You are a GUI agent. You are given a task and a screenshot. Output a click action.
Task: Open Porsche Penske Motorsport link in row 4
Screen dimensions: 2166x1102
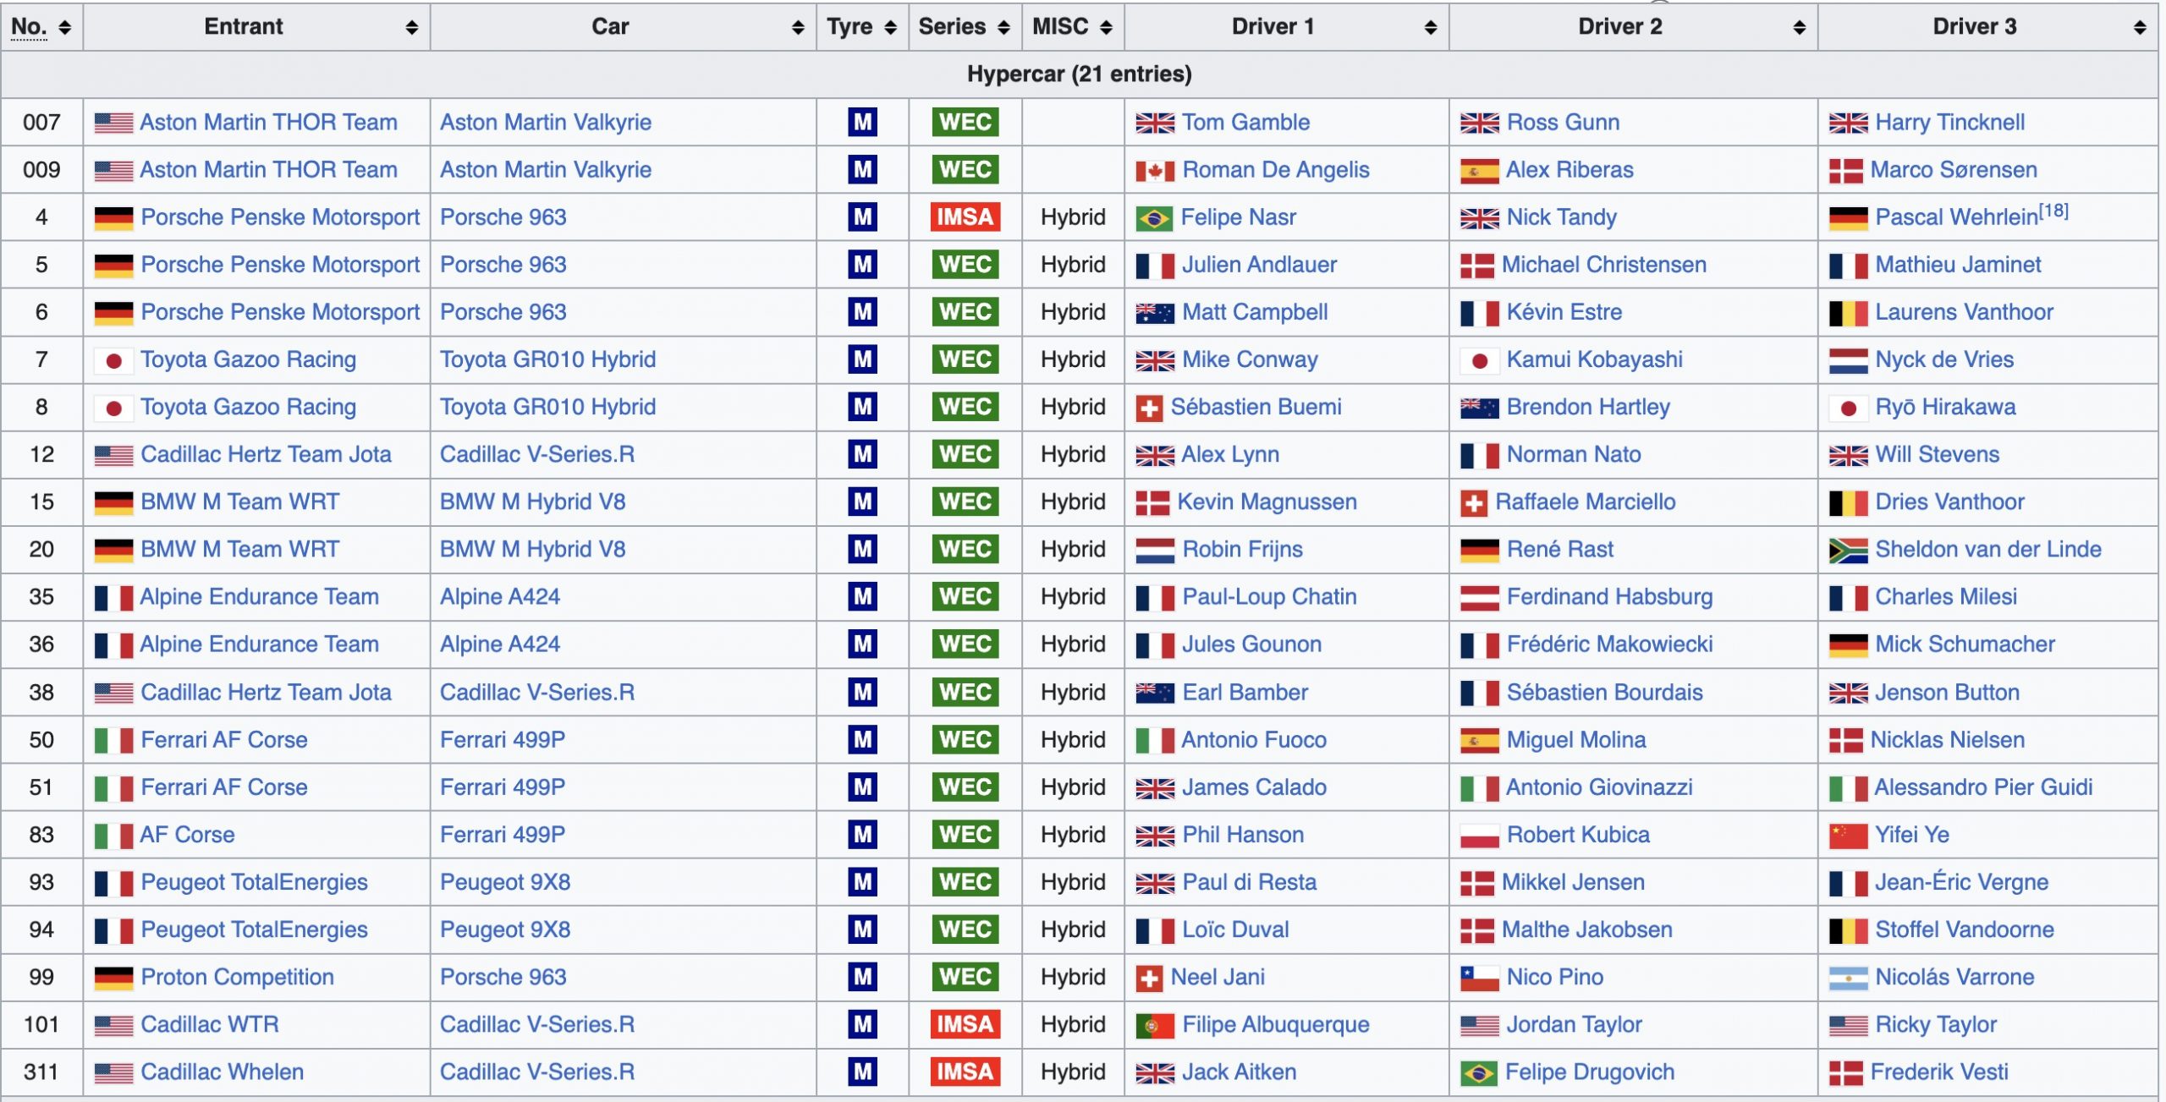(x=280, y=217)
